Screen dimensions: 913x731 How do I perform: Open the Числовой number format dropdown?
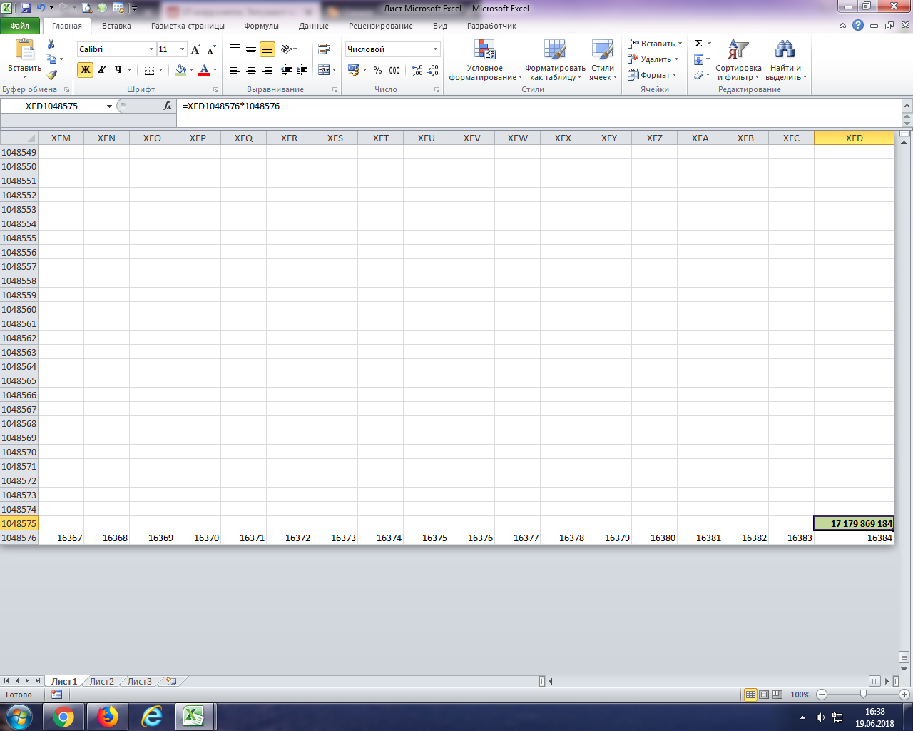click(435, 49)
